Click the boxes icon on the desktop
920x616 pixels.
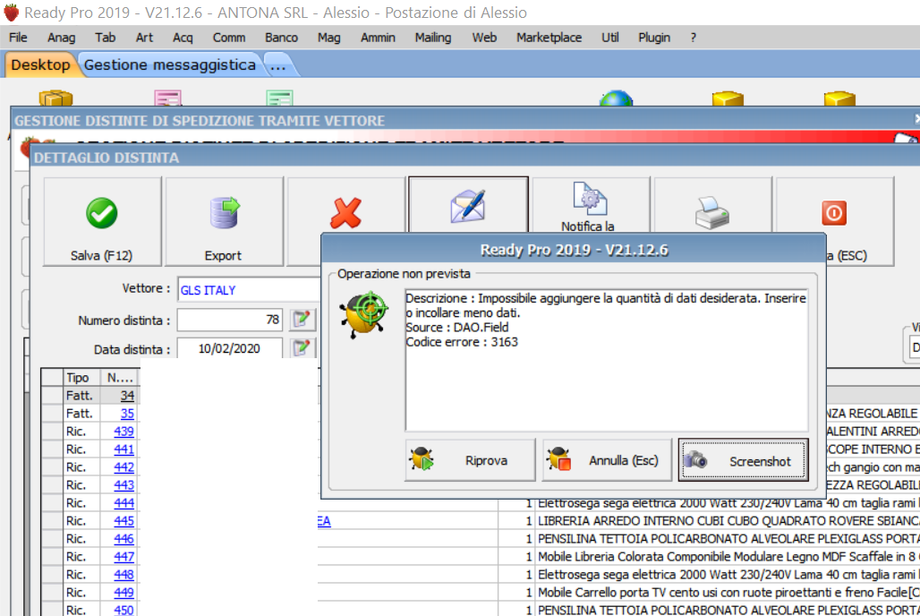pyautogui.click(x=55, y=98)
